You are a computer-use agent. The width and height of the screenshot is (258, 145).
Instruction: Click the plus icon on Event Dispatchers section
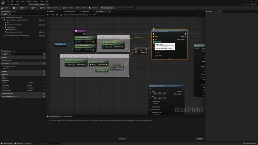click(44, 93)
